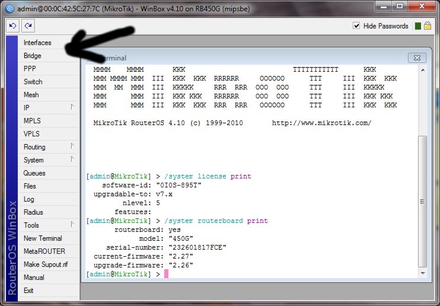Click the nlevel value 5

pos(158,203)
